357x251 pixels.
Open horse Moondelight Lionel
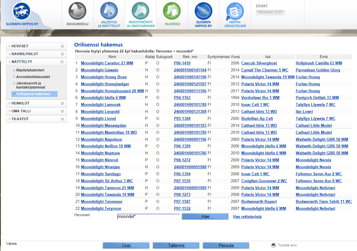(98, 118)
